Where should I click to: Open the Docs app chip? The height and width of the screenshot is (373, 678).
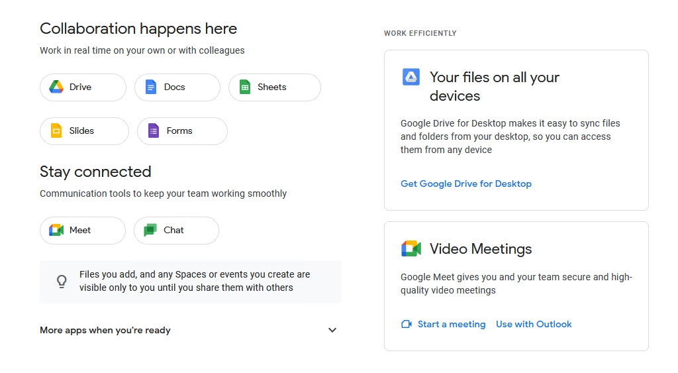[177, 87]
